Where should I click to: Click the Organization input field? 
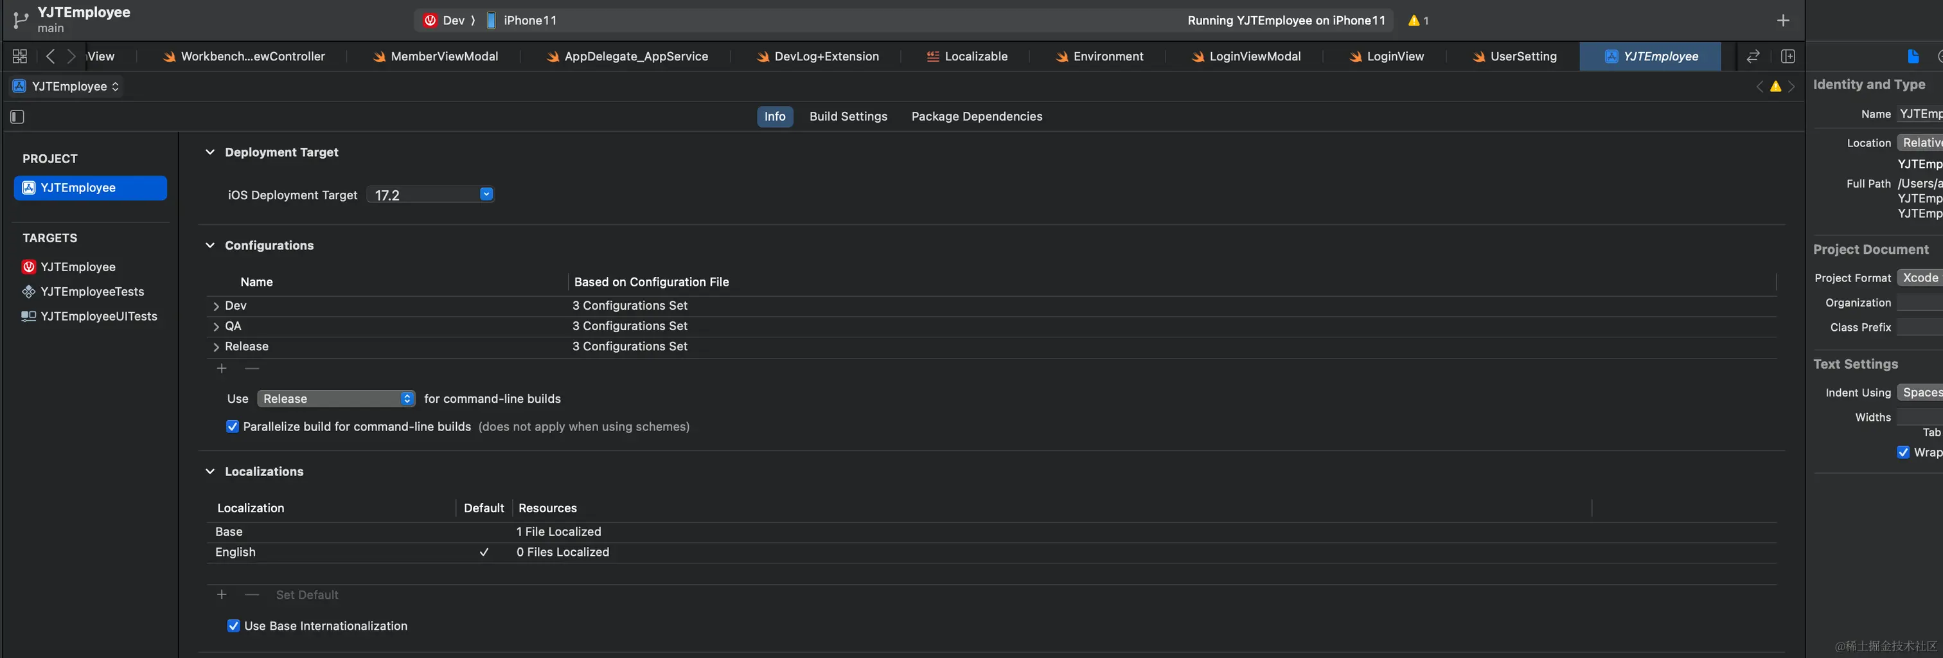click(x=1920, y=303)
